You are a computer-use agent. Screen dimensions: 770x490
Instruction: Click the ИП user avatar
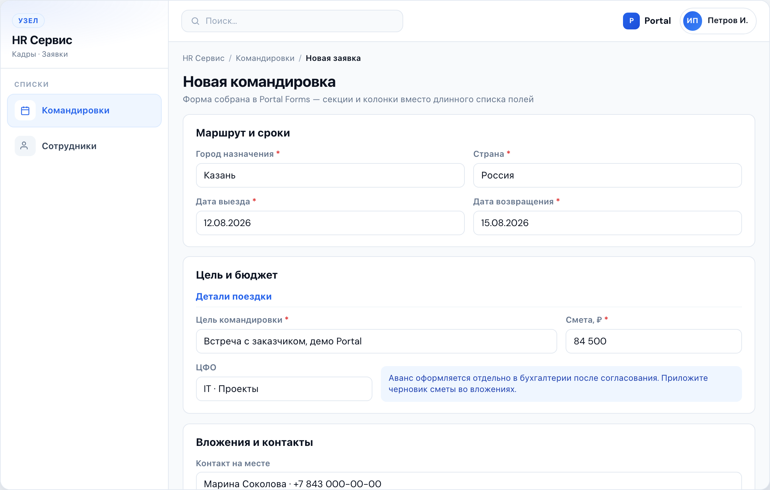click(692, 21)
